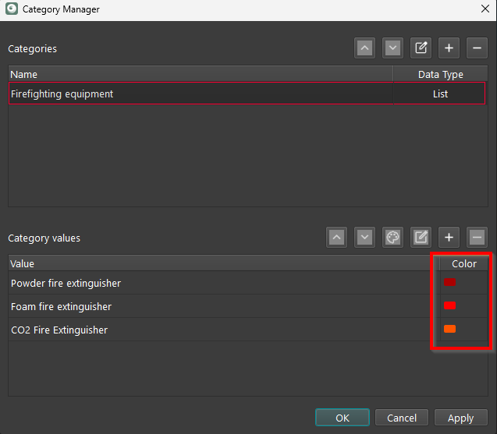Edit the selected category value
Image resolution: width=497 pixels, height=434 pixels.
pyautogui.click(x=421, y=237)
